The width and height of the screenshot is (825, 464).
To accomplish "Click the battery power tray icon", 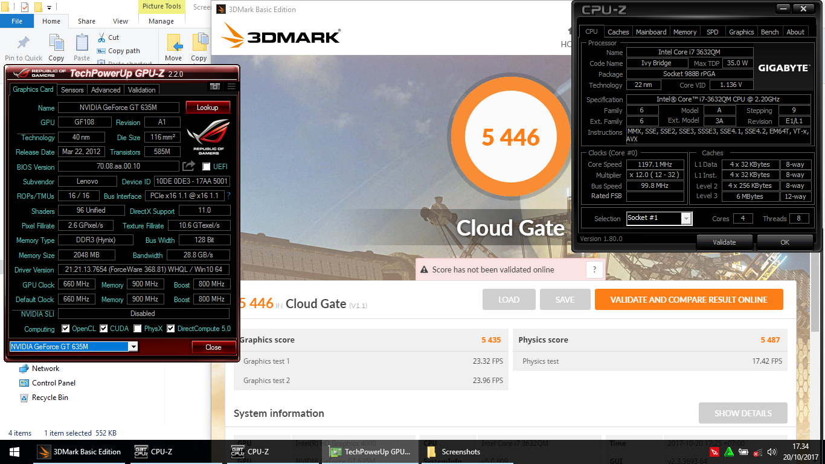I will (x=743, y=451).
